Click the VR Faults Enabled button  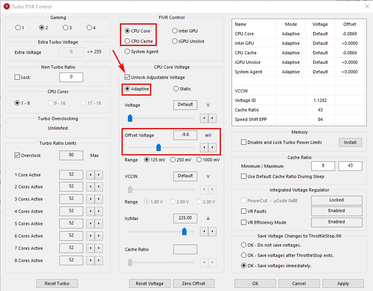(x=337, y=211)
